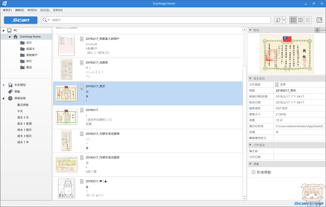This screenshot has height=207, width=326.
Task: Select the ScanSnap Home house icon
Action: 15,36
